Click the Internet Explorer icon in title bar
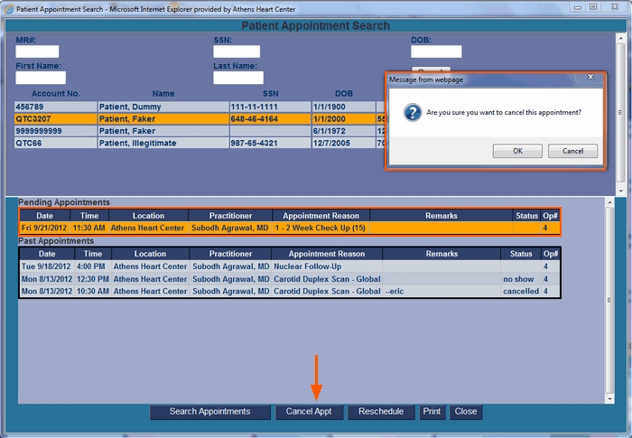The height and width of the screenshot is (438, 632). 9,9
